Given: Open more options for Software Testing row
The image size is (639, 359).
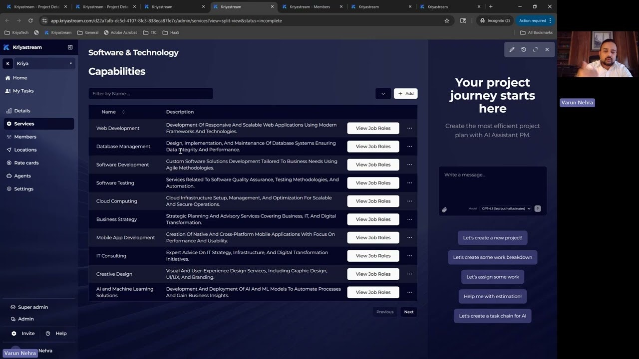Looking at the screenshot, I should 409,183.
